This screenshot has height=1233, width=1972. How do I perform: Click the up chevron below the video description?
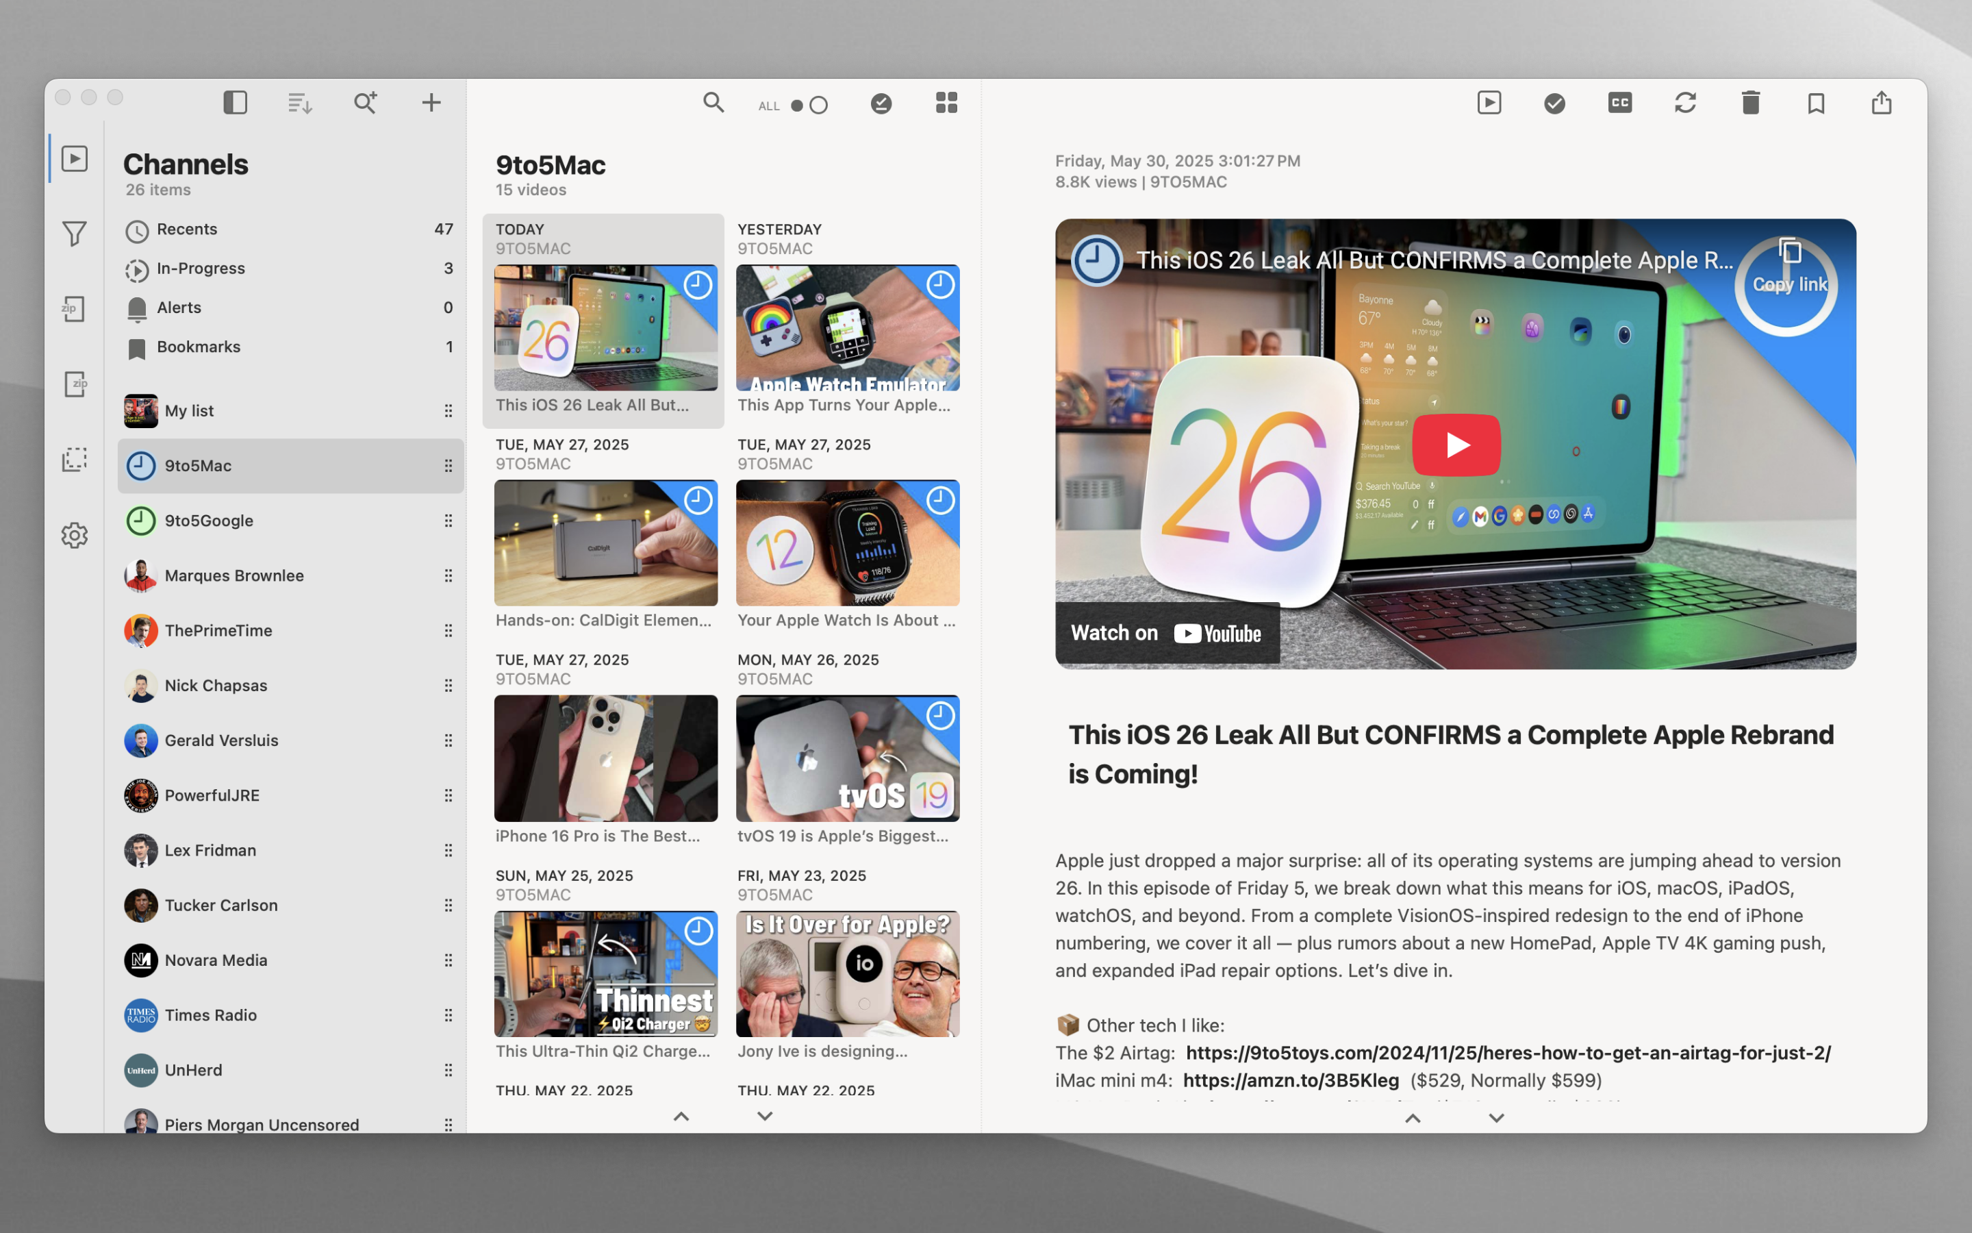tap(1413, 1118)
